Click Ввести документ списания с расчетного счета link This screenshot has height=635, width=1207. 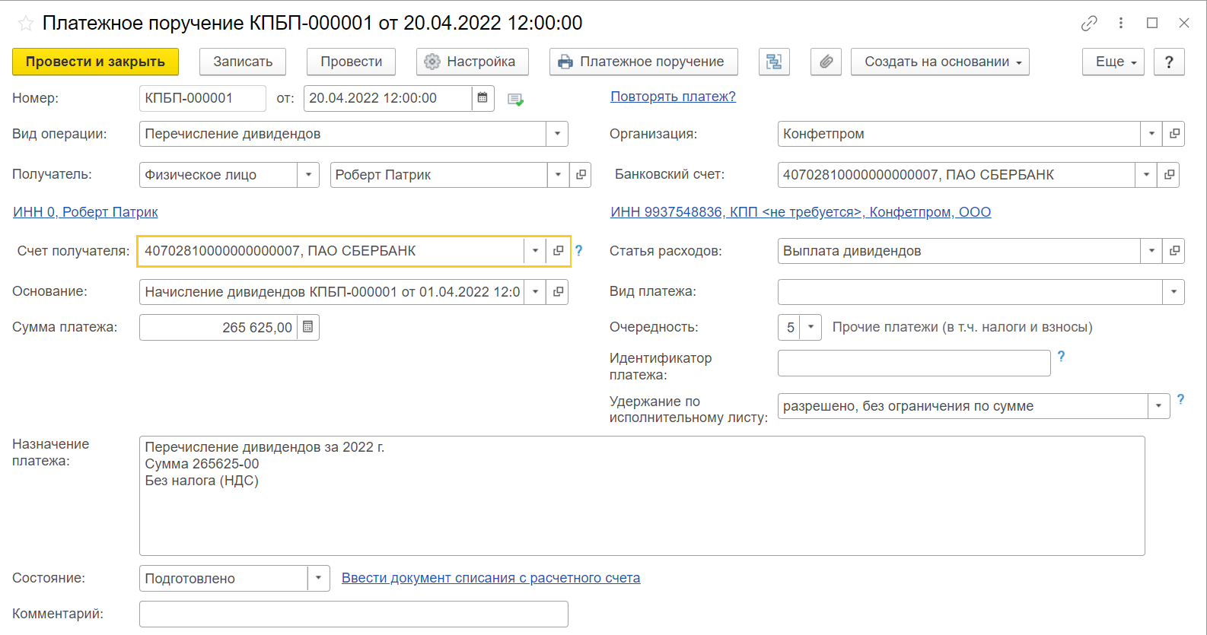tap(490, 578)
